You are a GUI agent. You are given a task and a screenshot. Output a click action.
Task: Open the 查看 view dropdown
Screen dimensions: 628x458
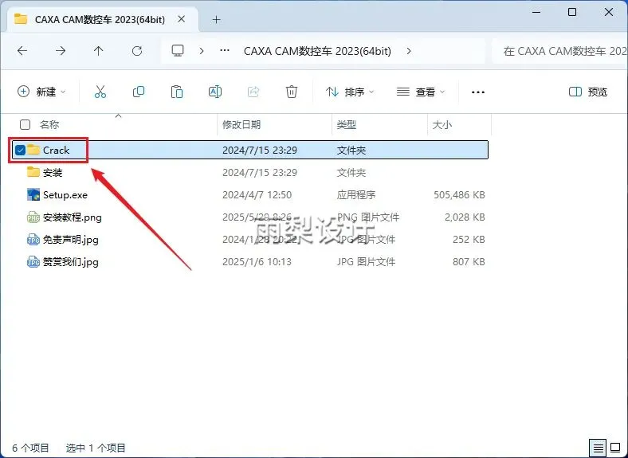pyautogui.click(x=421, y=92)
